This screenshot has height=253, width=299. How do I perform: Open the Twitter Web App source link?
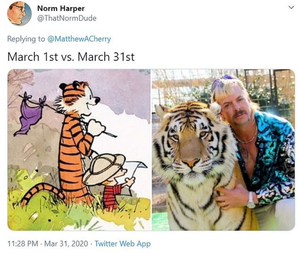[123, 243]
